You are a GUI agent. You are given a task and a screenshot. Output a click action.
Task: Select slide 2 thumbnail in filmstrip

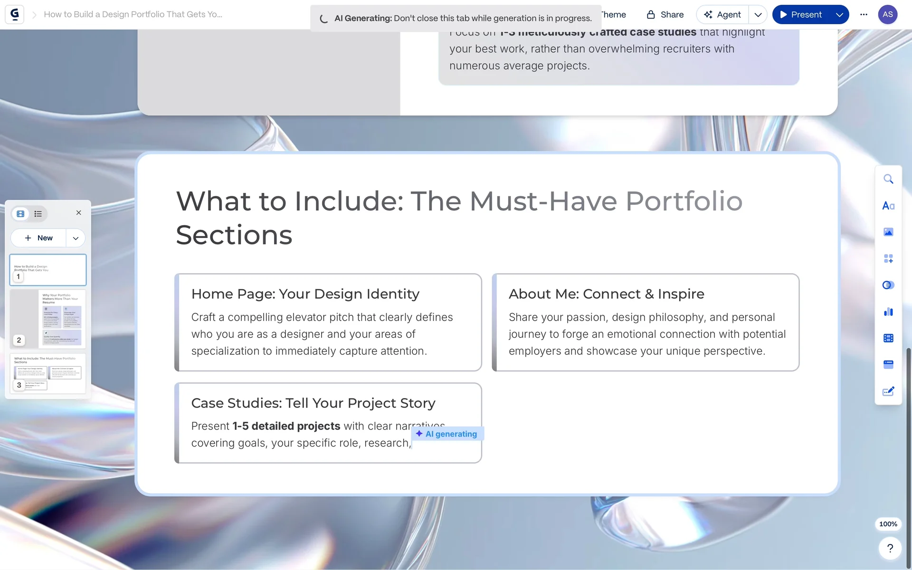pyautogui.click(x=48, y=319)
